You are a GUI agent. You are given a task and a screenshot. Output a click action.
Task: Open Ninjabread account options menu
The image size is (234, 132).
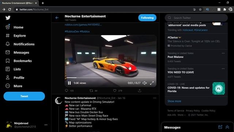click(x=46, y=125)
